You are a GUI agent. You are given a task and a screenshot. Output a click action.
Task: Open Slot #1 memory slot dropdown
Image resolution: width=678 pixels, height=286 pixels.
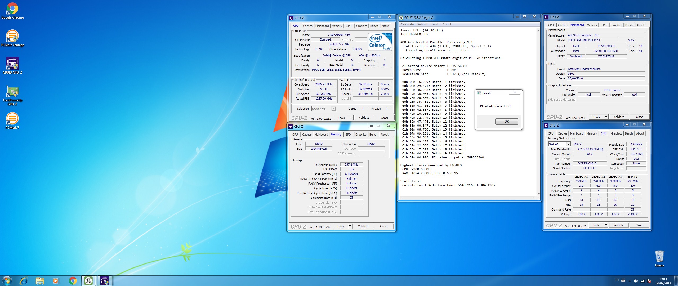click(x=559, y=144)
